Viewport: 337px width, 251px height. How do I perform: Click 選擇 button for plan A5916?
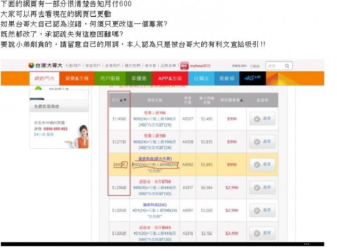pos(262,233)
